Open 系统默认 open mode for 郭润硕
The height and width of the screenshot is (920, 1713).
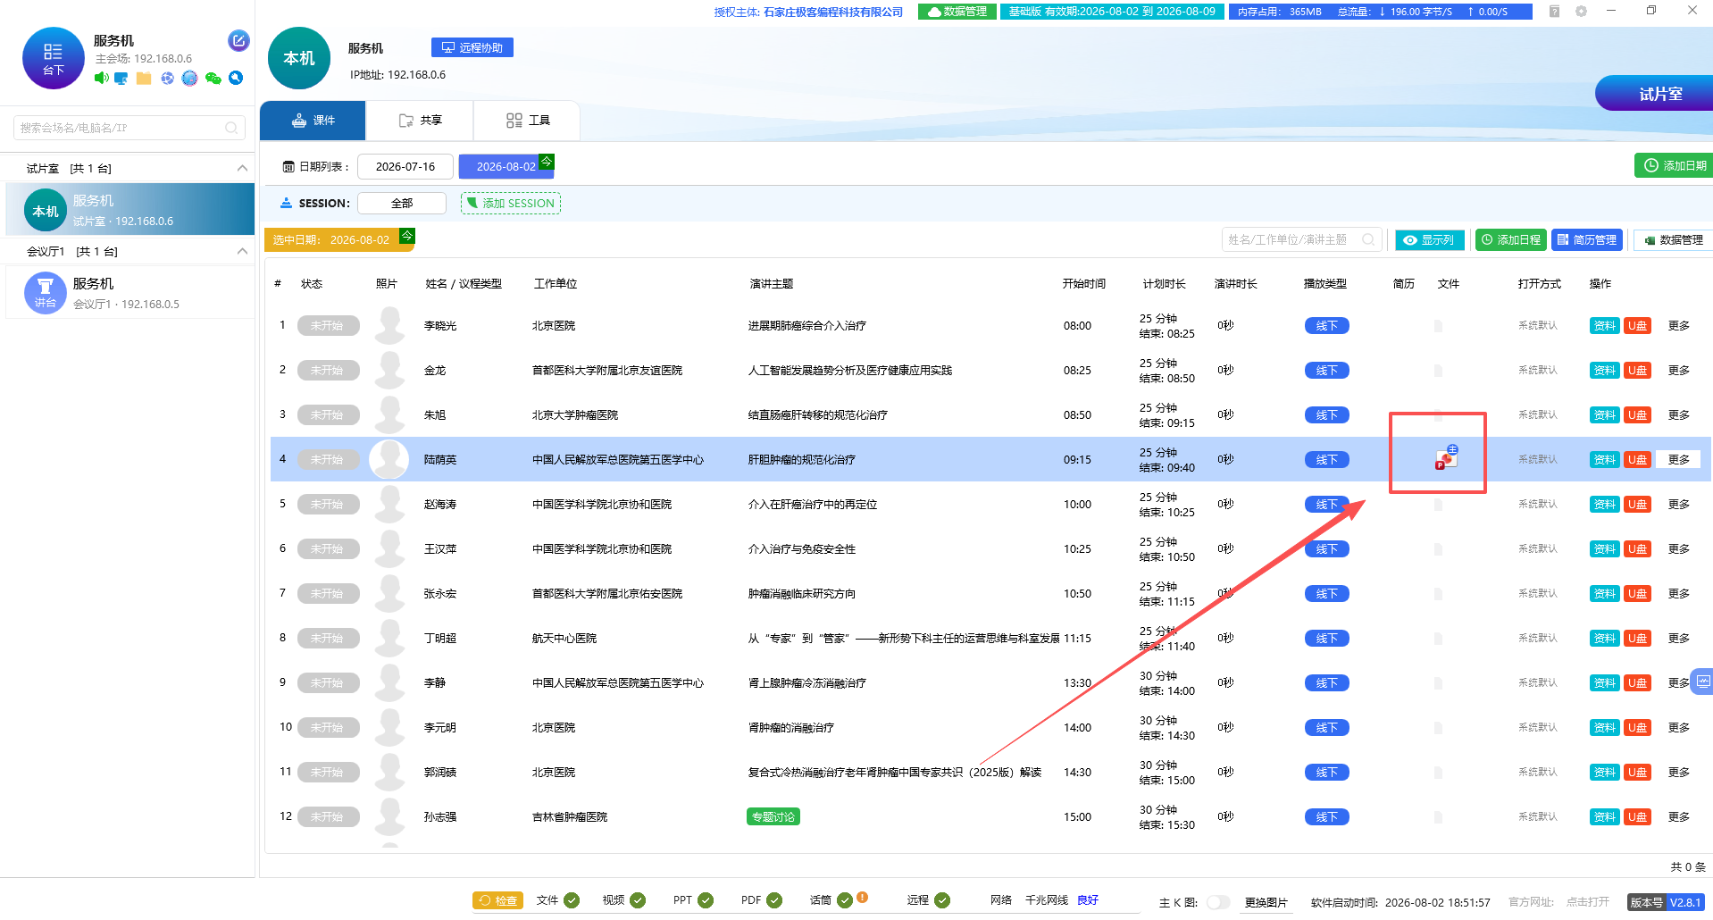(x=1538, y=773)
